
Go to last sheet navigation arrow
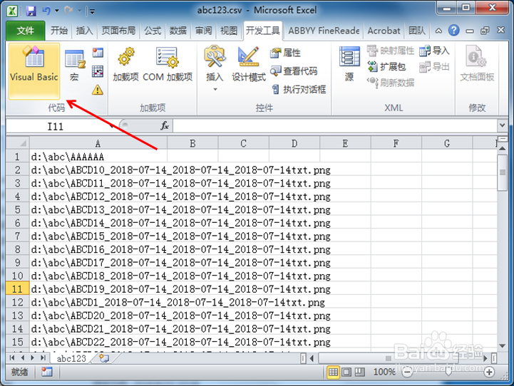pos(43,358)
